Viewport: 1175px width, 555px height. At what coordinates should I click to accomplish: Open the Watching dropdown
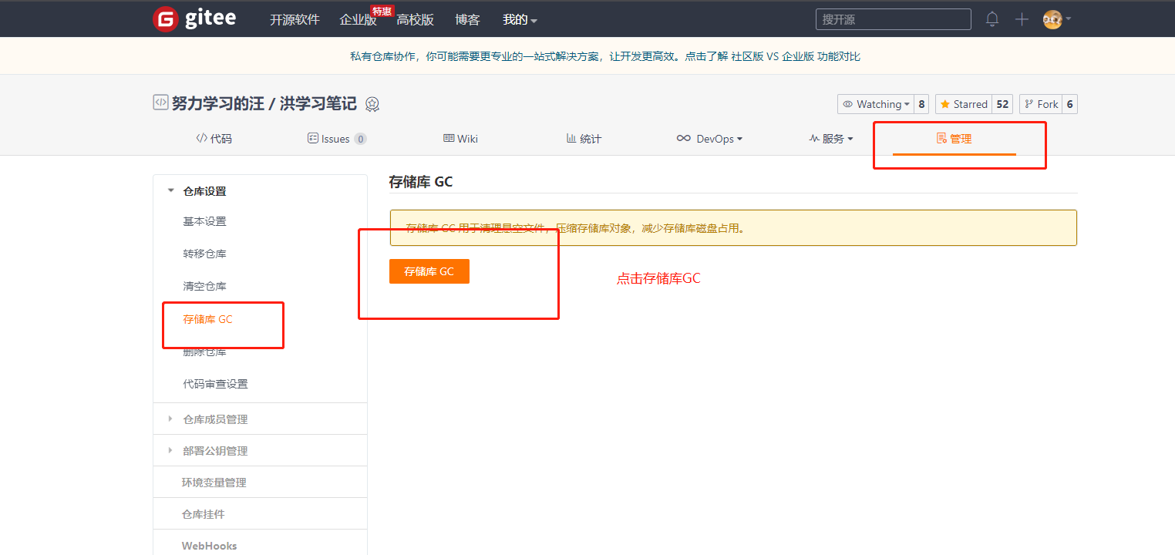click(875, 104)
